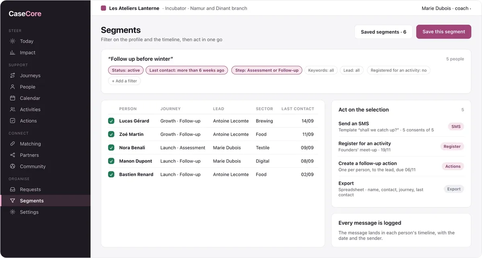This screenshot has height=258, width=482.
Task: Open the Impact page
Action: click(45, 52)
